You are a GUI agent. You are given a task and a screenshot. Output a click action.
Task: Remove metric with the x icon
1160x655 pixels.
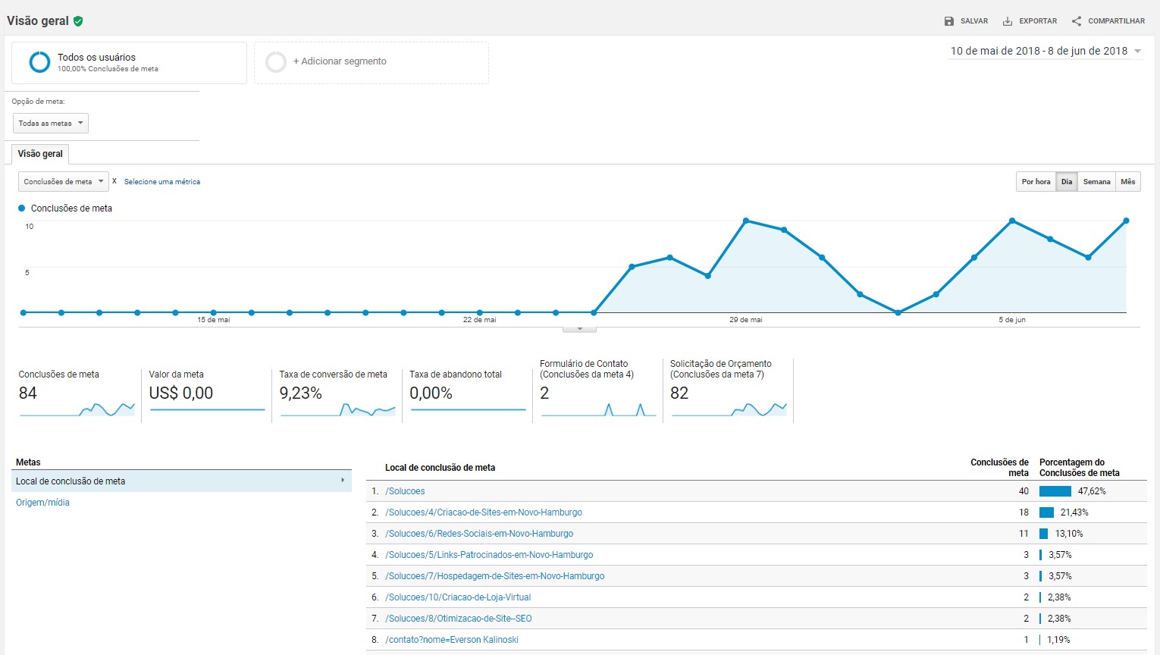pyautogui.click(x=114, y=181)
